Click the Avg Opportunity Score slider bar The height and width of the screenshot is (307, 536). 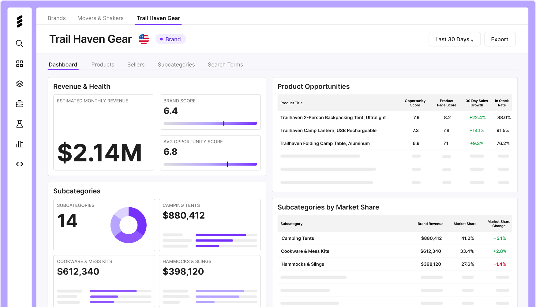coord(210,164)
